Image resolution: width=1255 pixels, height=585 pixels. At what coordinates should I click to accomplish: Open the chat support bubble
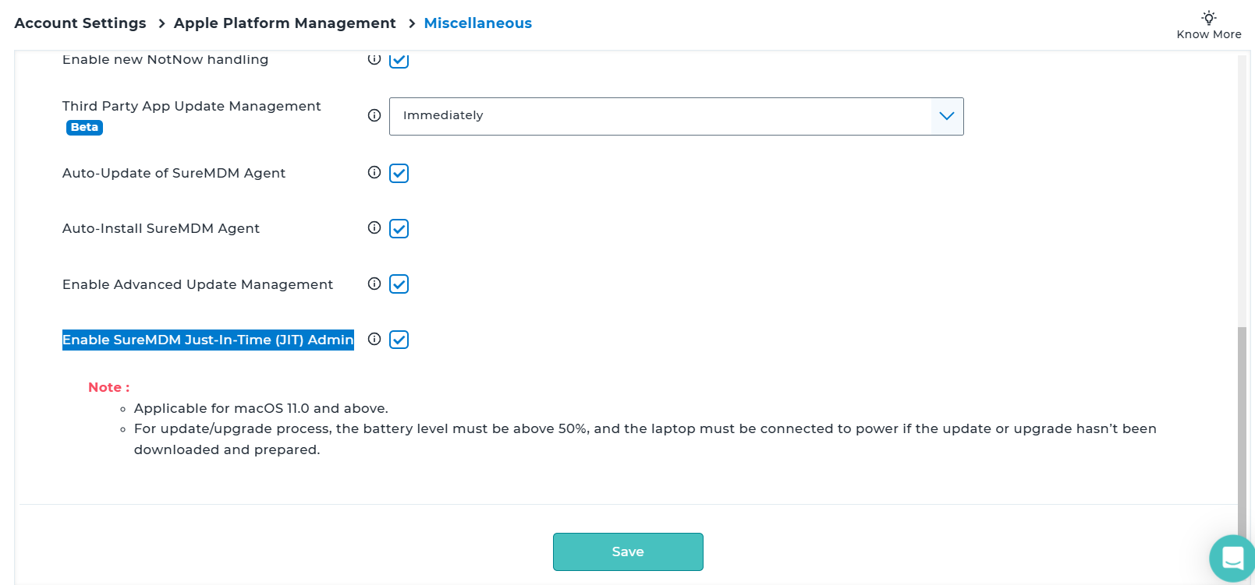(1232, 558)
